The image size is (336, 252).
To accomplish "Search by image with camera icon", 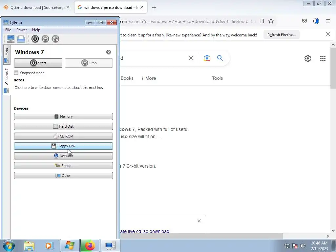I will (207, 58).
